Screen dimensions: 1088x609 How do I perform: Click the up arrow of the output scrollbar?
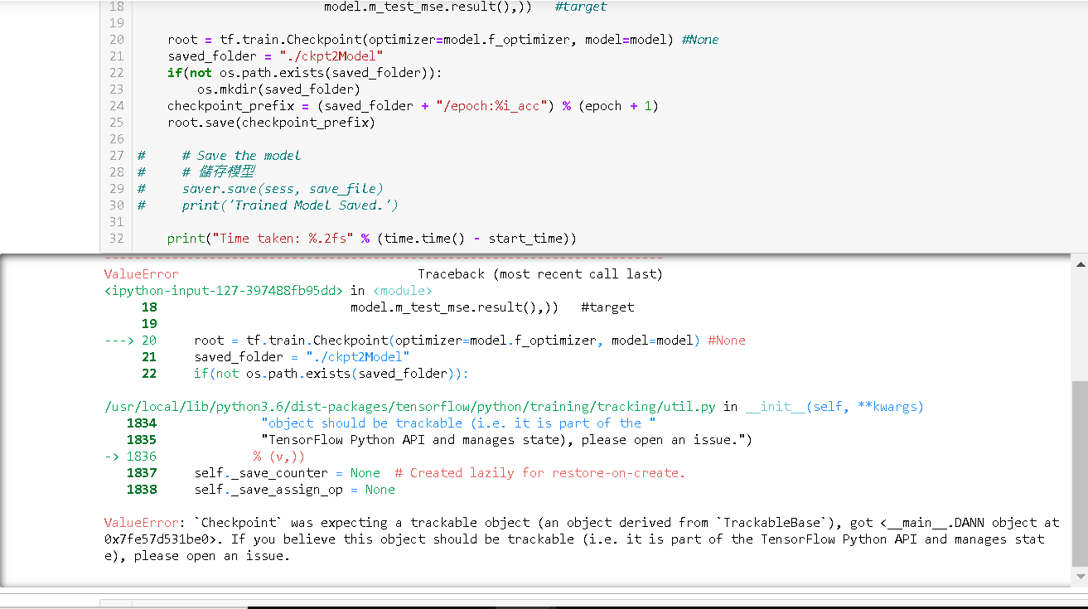(1080, 263)
